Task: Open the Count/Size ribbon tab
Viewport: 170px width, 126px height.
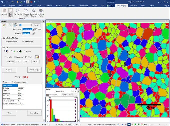Action: (x=48, y=6)
